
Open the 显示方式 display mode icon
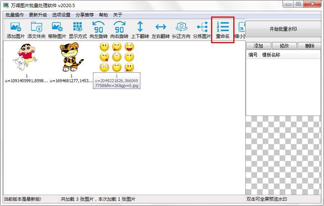pyautogui.click(x=78, y=30)
